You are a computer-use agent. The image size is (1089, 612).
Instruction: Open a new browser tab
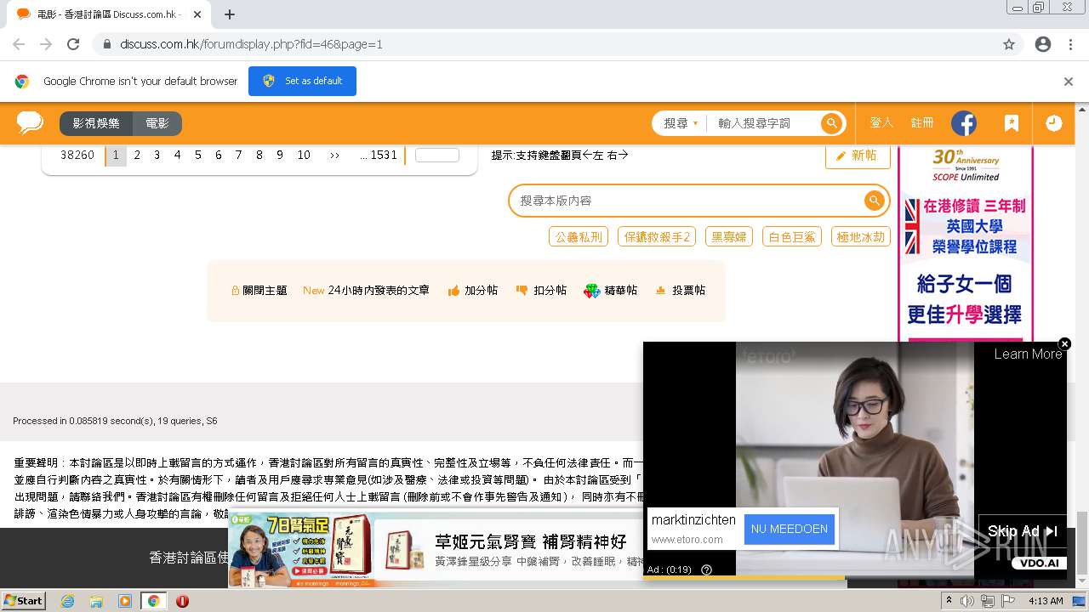(230, 14)
